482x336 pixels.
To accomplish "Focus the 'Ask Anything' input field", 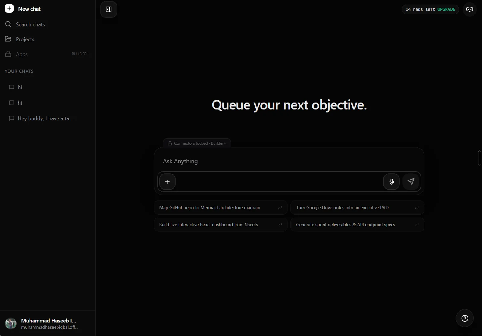I will (x=289, y=161).
